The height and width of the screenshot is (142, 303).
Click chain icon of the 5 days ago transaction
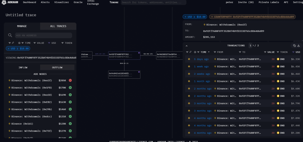pyautogui.click(x=189, y=59)
